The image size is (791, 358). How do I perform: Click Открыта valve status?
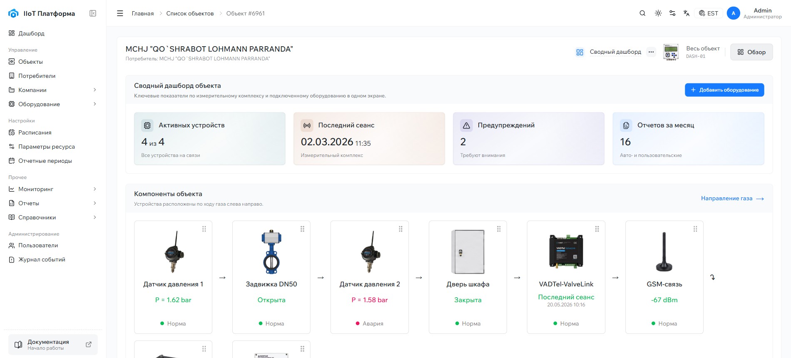[271, 300]
